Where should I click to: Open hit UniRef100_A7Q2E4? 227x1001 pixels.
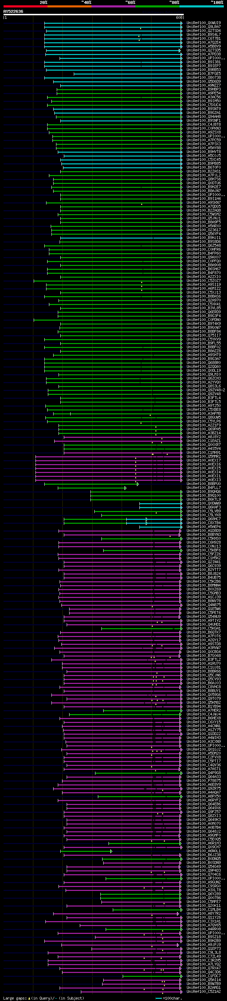(x=204, y=42)
